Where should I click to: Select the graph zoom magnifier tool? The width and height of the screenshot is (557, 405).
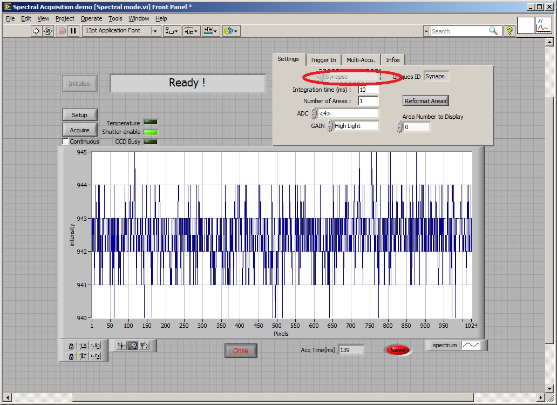coord(133,346)
